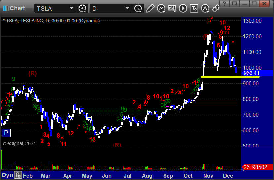Screen dimensions: 274x180
Task: Select the pencil drawing tools icon
Action: coord(150,8)
